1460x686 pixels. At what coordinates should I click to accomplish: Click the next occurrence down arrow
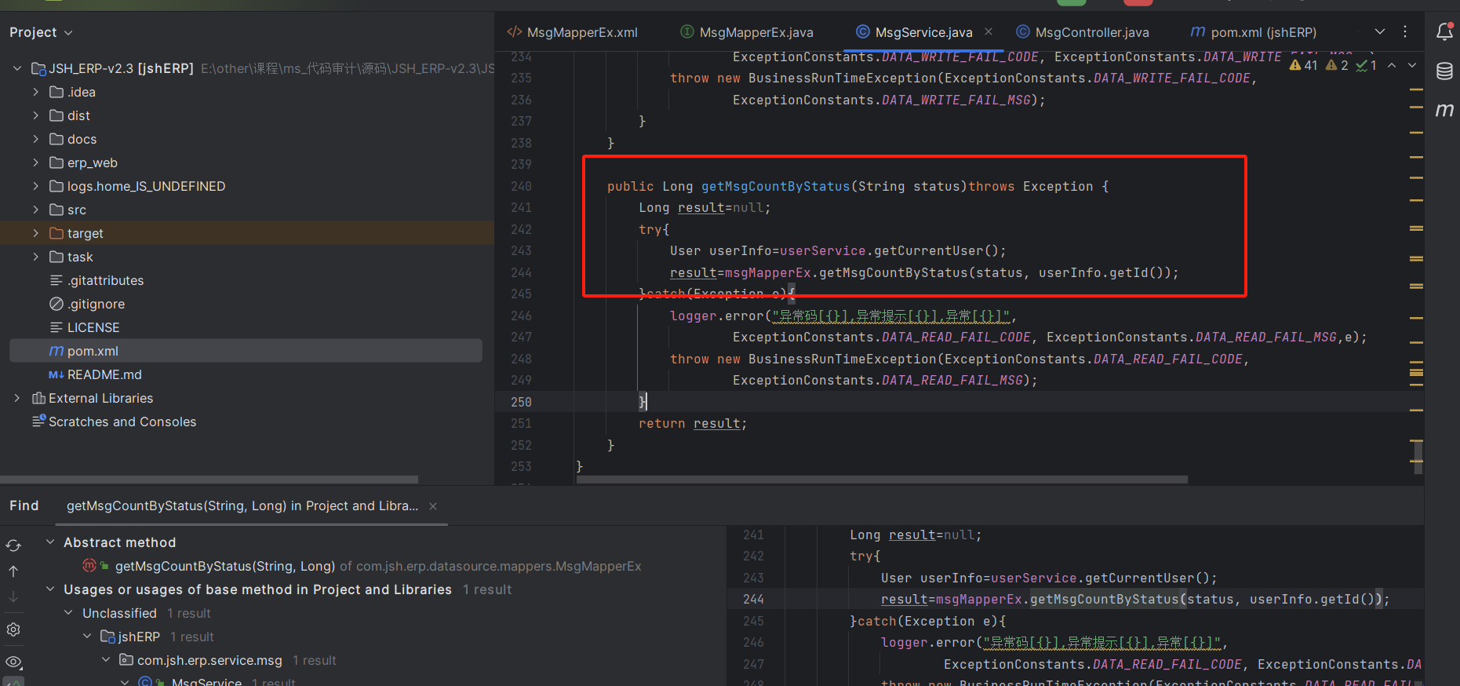(x=13, y=597)
